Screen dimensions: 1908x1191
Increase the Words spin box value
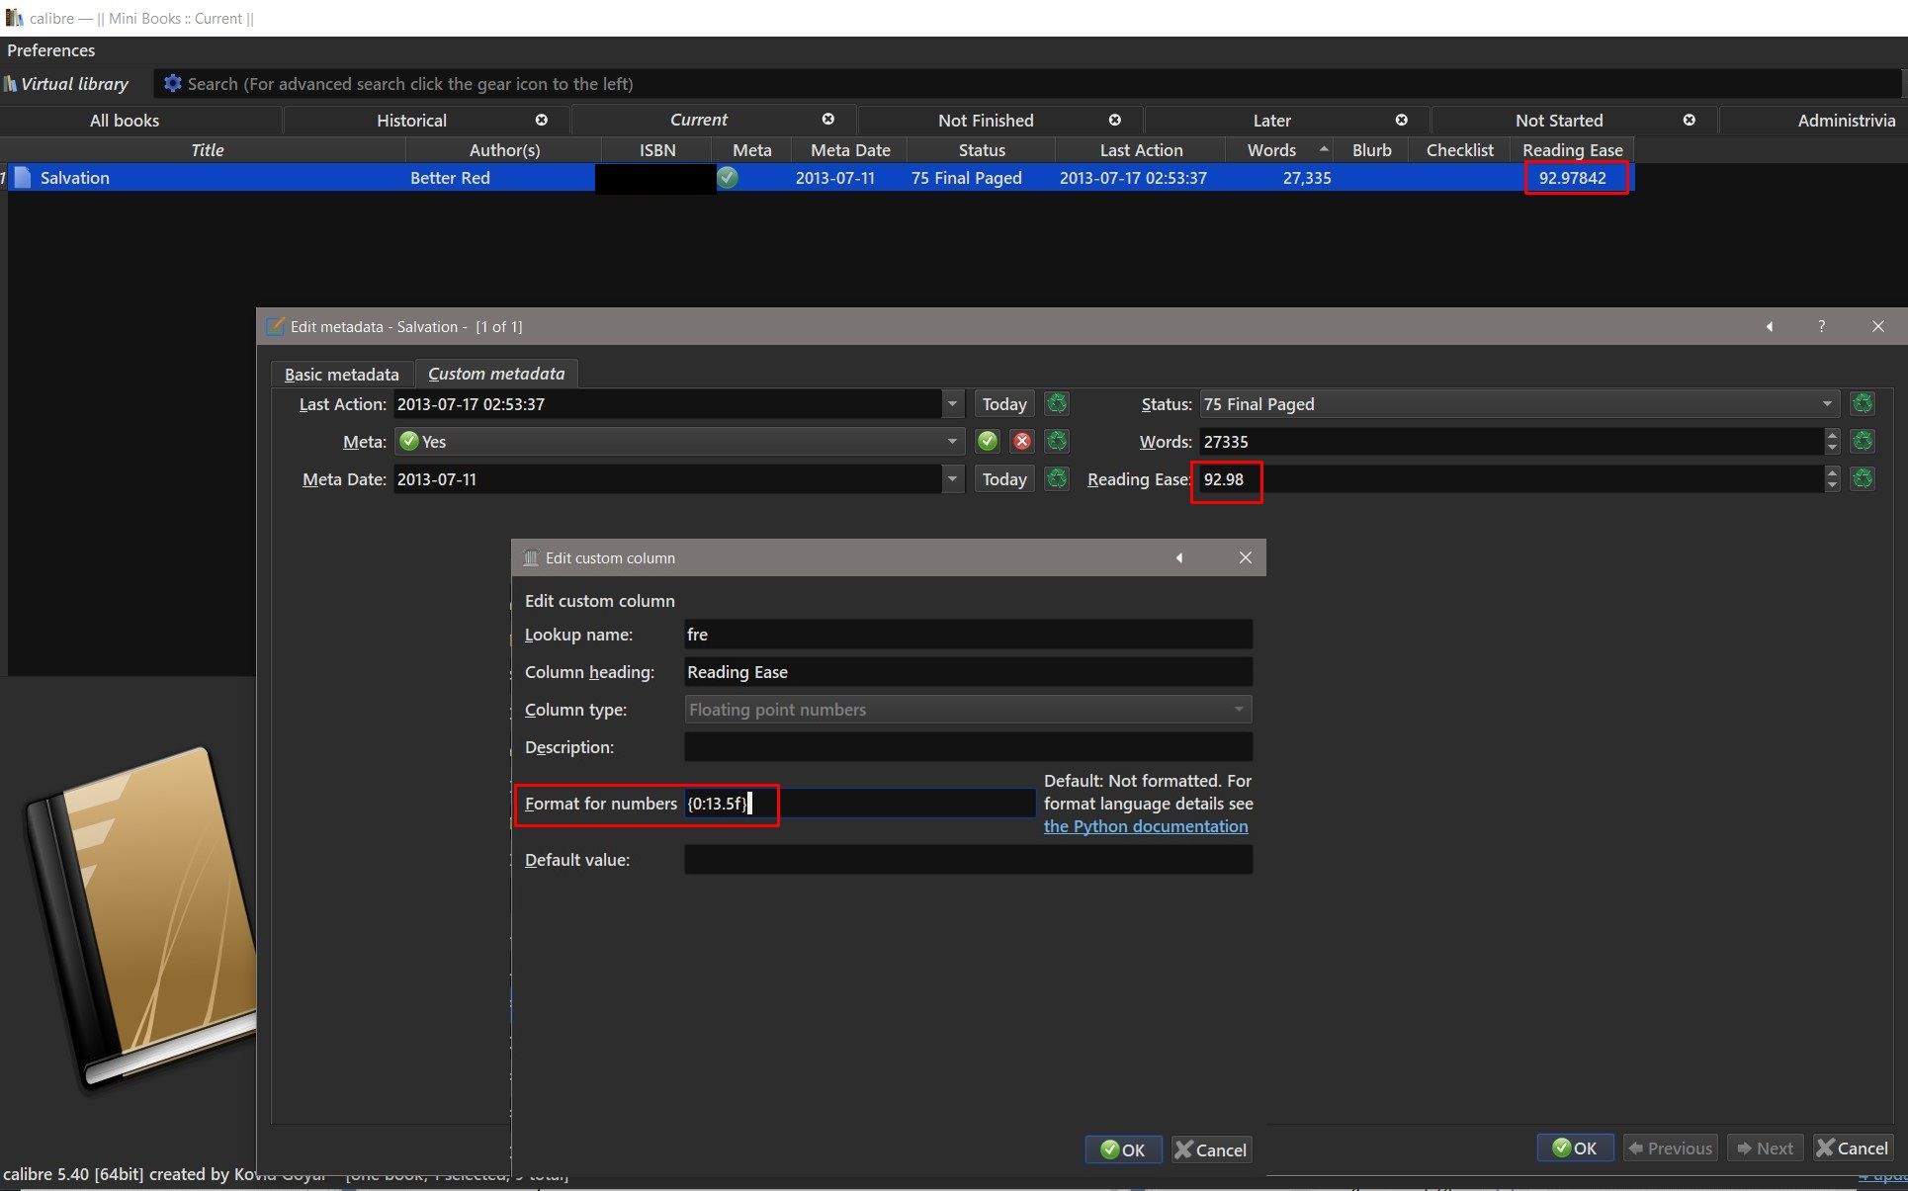click(x=1832, y=435)
